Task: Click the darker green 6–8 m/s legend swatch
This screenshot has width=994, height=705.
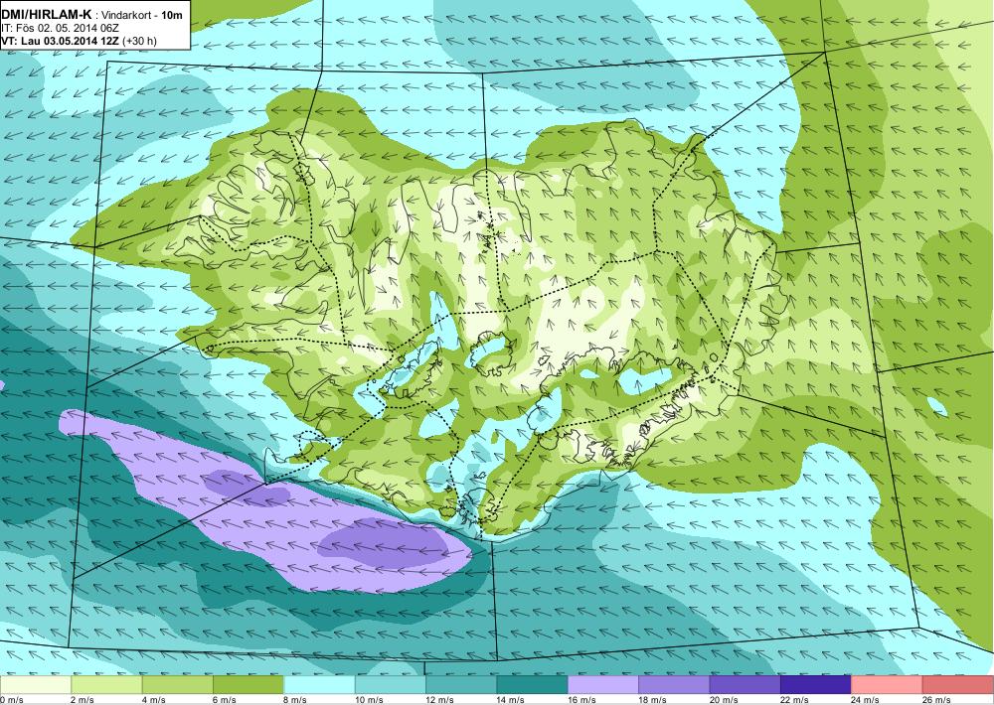Action: click(248, 685)
